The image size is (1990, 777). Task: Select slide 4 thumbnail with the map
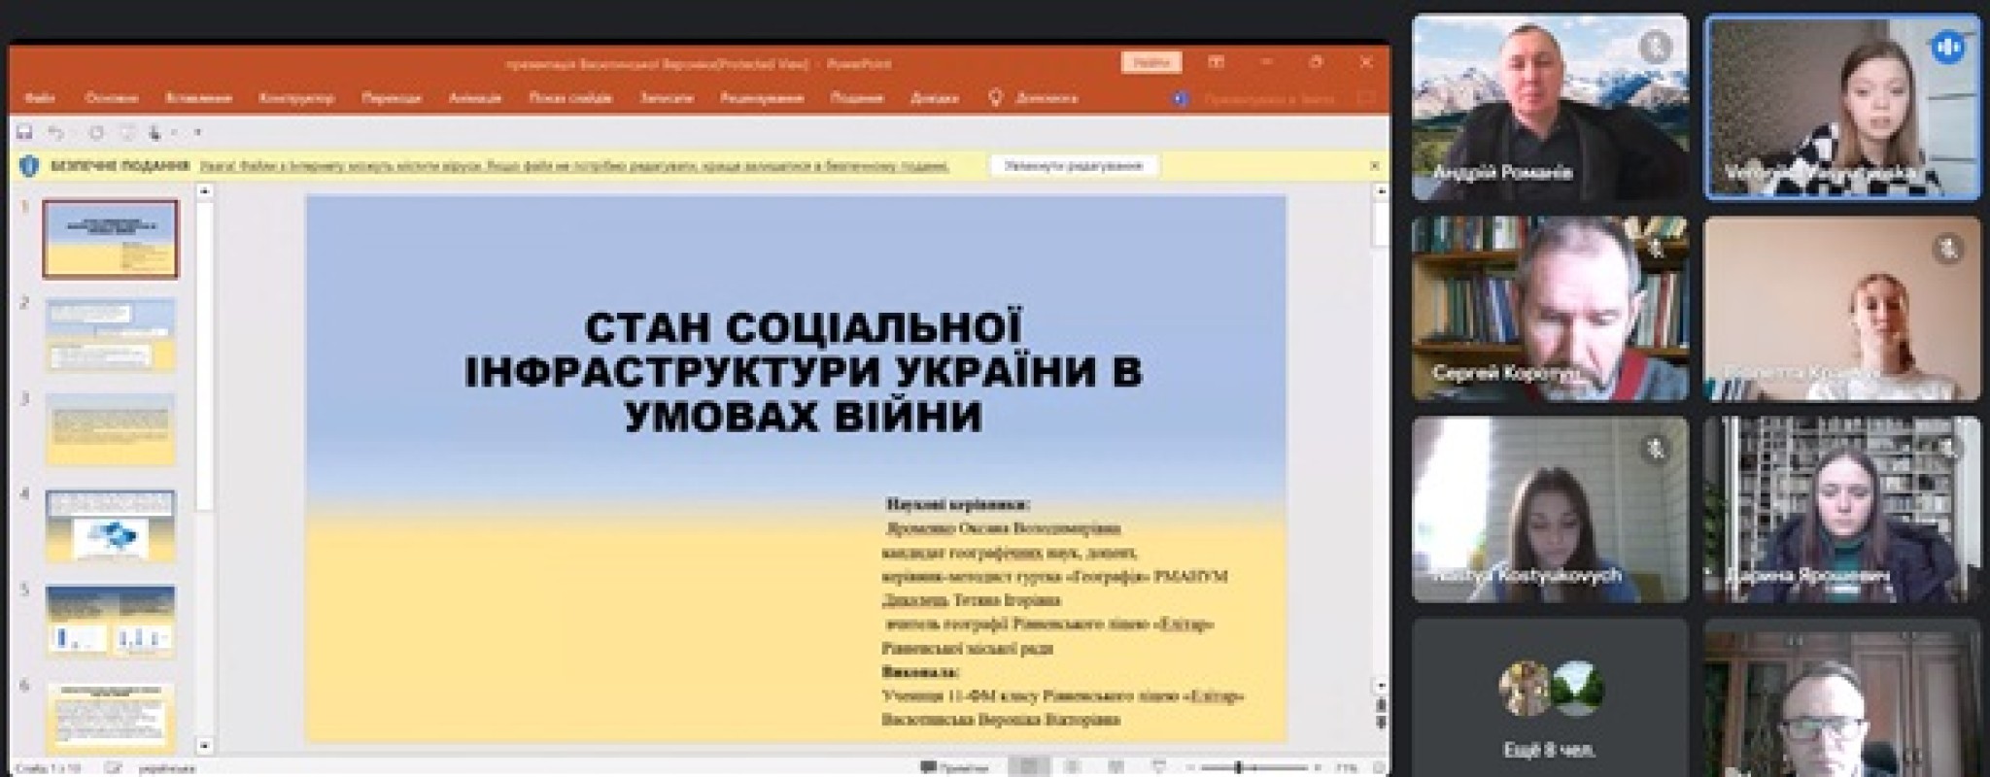click(x=111, y=525)
